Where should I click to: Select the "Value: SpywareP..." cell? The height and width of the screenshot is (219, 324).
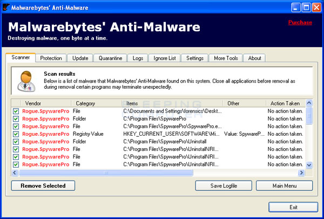click(244, 134)
